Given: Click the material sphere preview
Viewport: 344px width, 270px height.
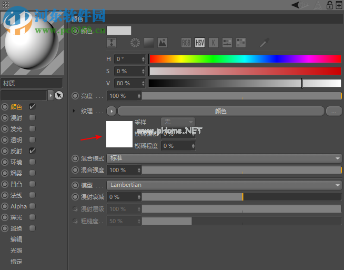Looking at the screenshot, I should [32, 43].
